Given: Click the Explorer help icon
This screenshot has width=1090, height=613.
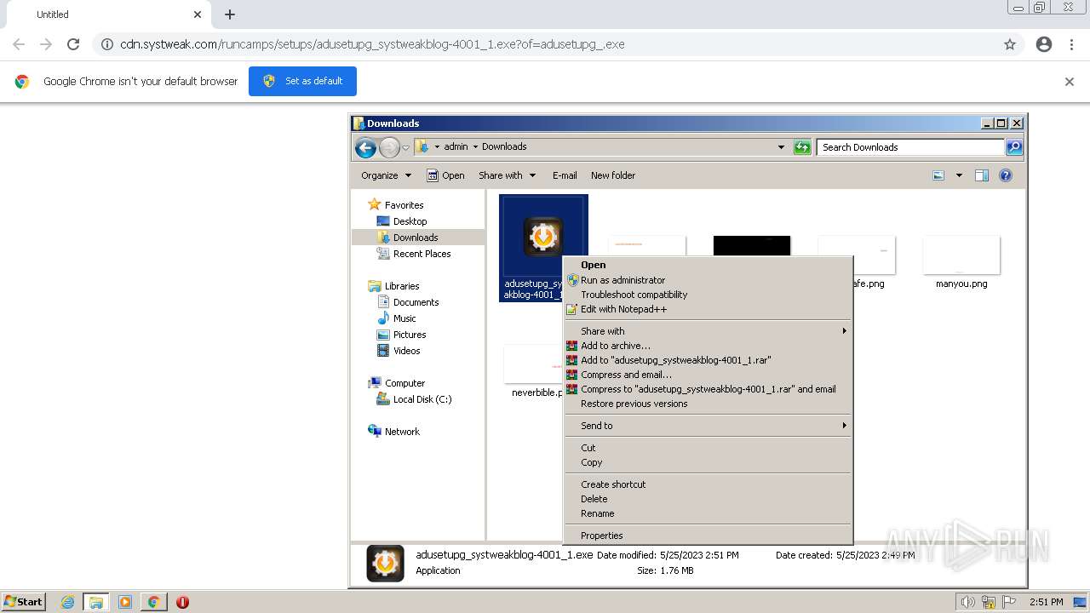Looking at the screenshot, I should click(x=1006, y=175).
